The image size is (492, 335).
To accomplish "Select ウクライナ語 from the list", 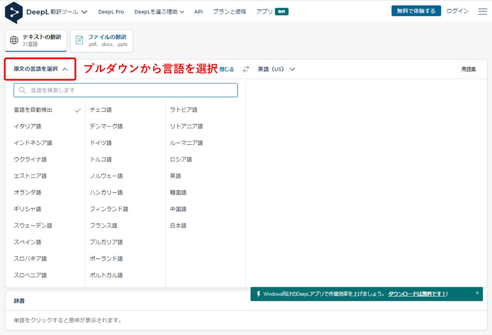I will coord(30,160).
